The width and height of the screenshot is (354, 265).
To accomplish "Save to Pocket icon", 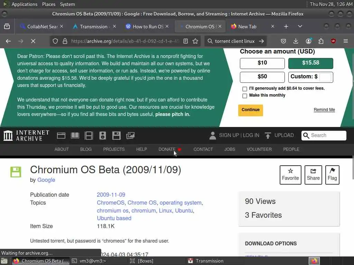I will click(283, 41).
